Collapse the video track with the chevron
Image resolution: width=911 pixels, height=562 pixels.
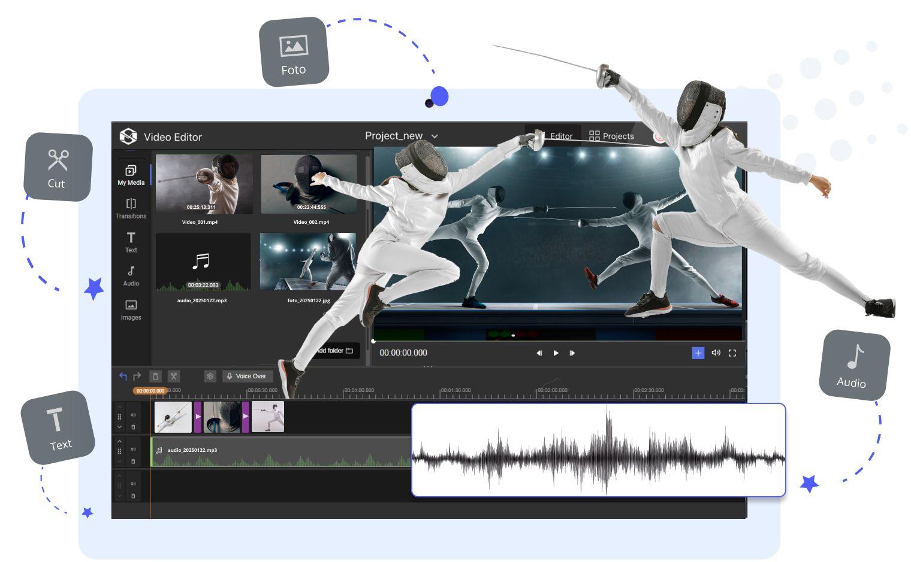click(x=119, y=427)
